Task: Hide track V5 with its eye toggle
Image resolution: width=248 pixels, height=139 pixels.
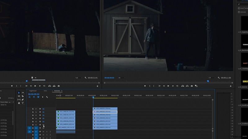Action: [43, 115]
